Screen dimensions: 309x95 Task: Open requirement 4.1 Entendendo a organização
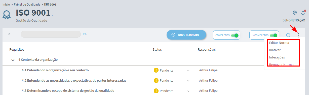(55, 70)
